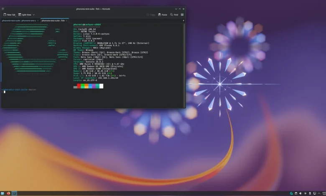Click the Local IP 192.168.1.241/24 text
Image resolution: width=326 pixels, height=196 pixels.
click(96, 78)
